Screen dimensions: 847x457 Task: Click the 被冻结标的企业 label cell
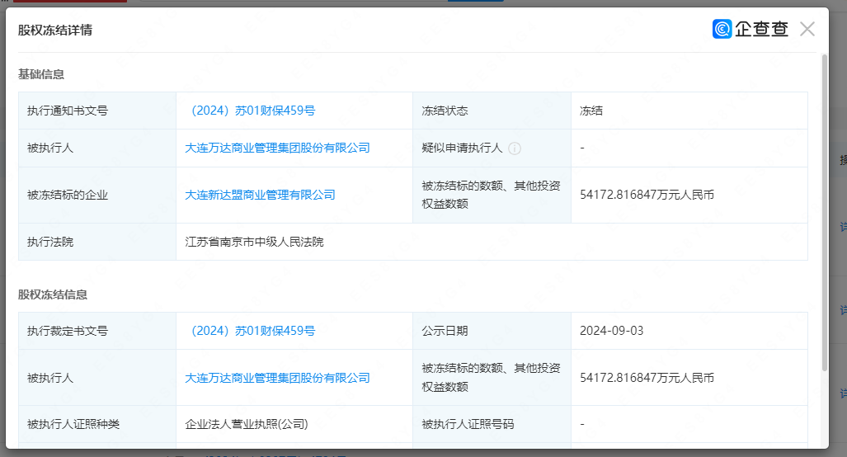[x=68, y=196]
